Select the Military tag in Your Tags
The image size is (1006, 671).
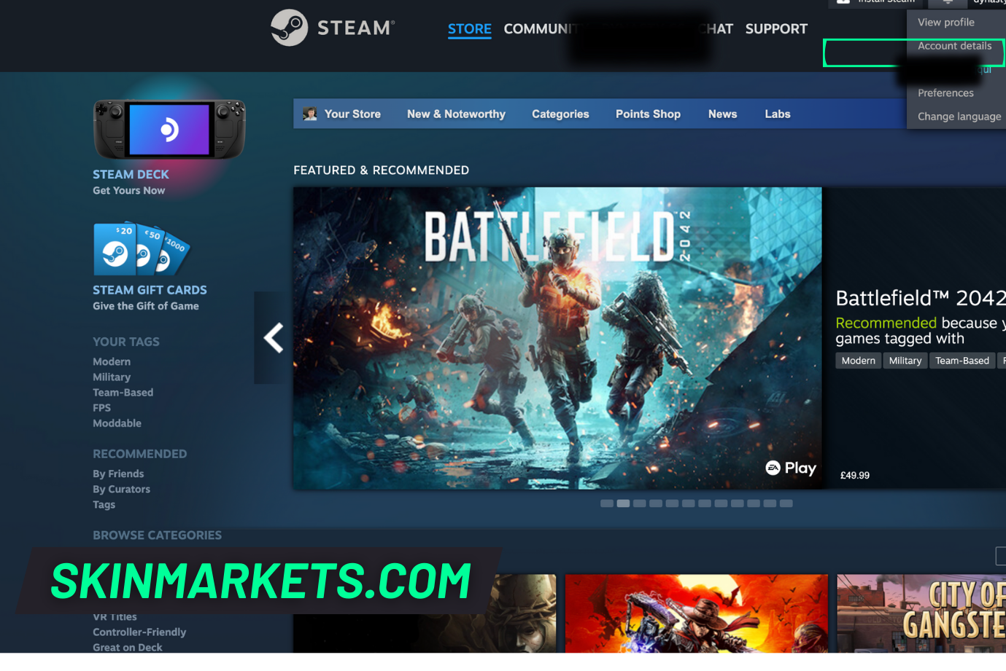112,377
